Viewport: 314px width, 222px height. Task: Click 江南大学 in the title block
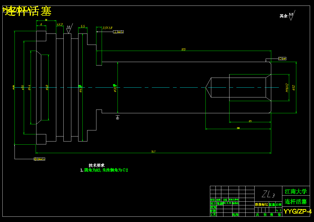(296, 191)
